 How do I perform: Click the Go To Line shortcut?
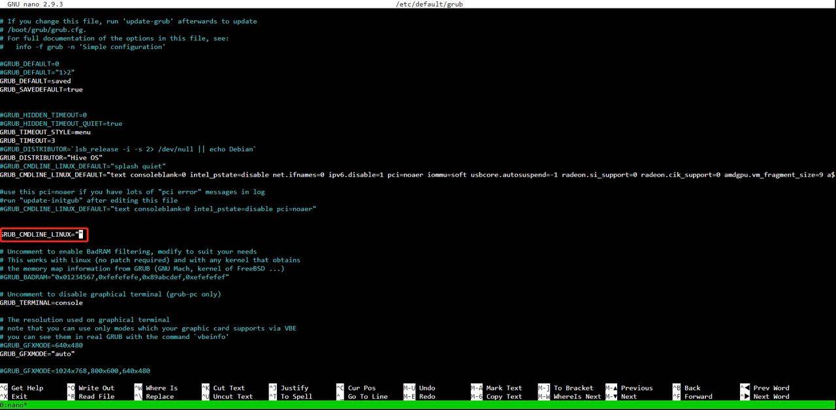pos(367,396)
